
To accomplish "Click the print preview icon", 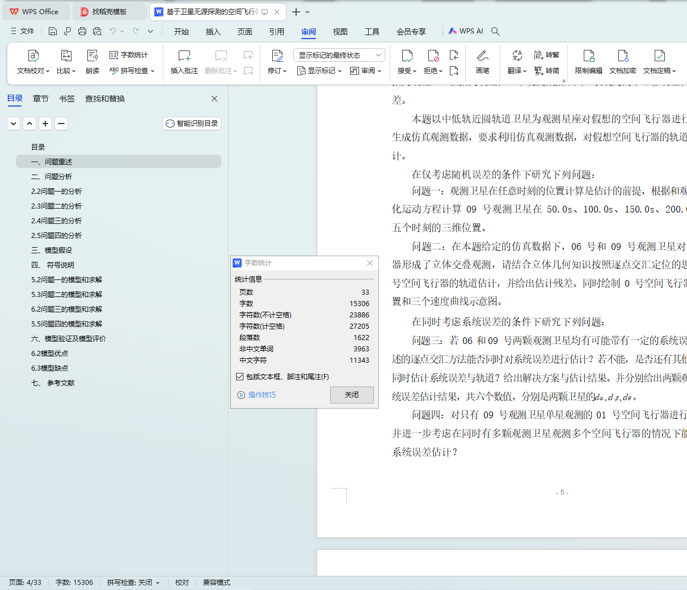I will 97,31.
